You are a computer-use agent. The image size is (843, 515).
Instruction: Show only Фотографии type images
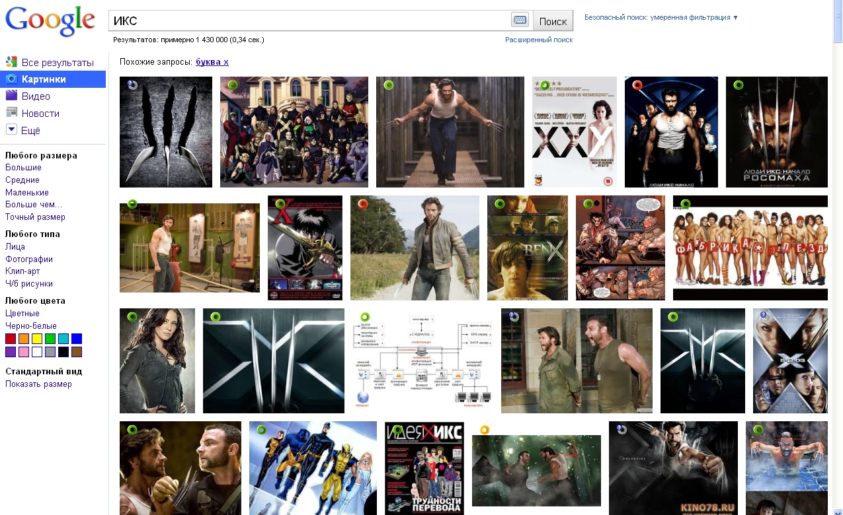point(29,259)
